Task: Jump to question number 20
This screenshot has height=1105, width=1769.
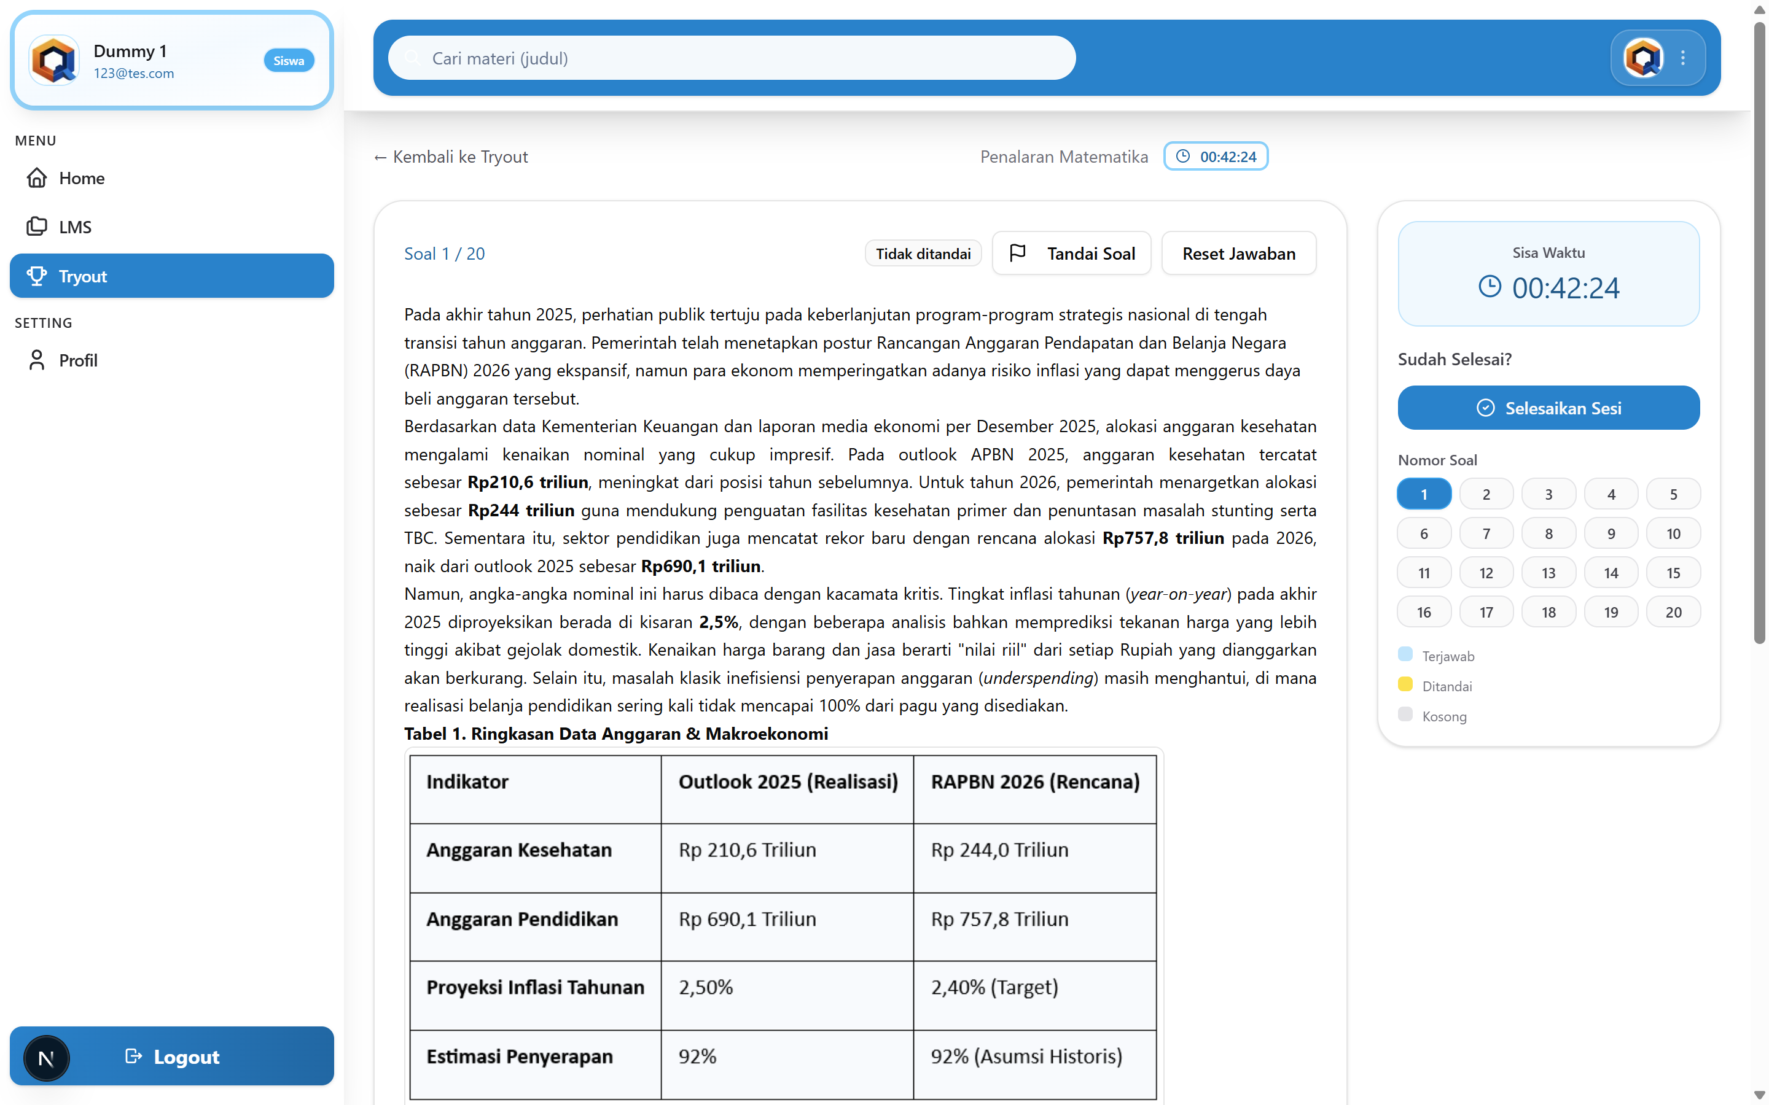Action: [x=1673, y=611]
